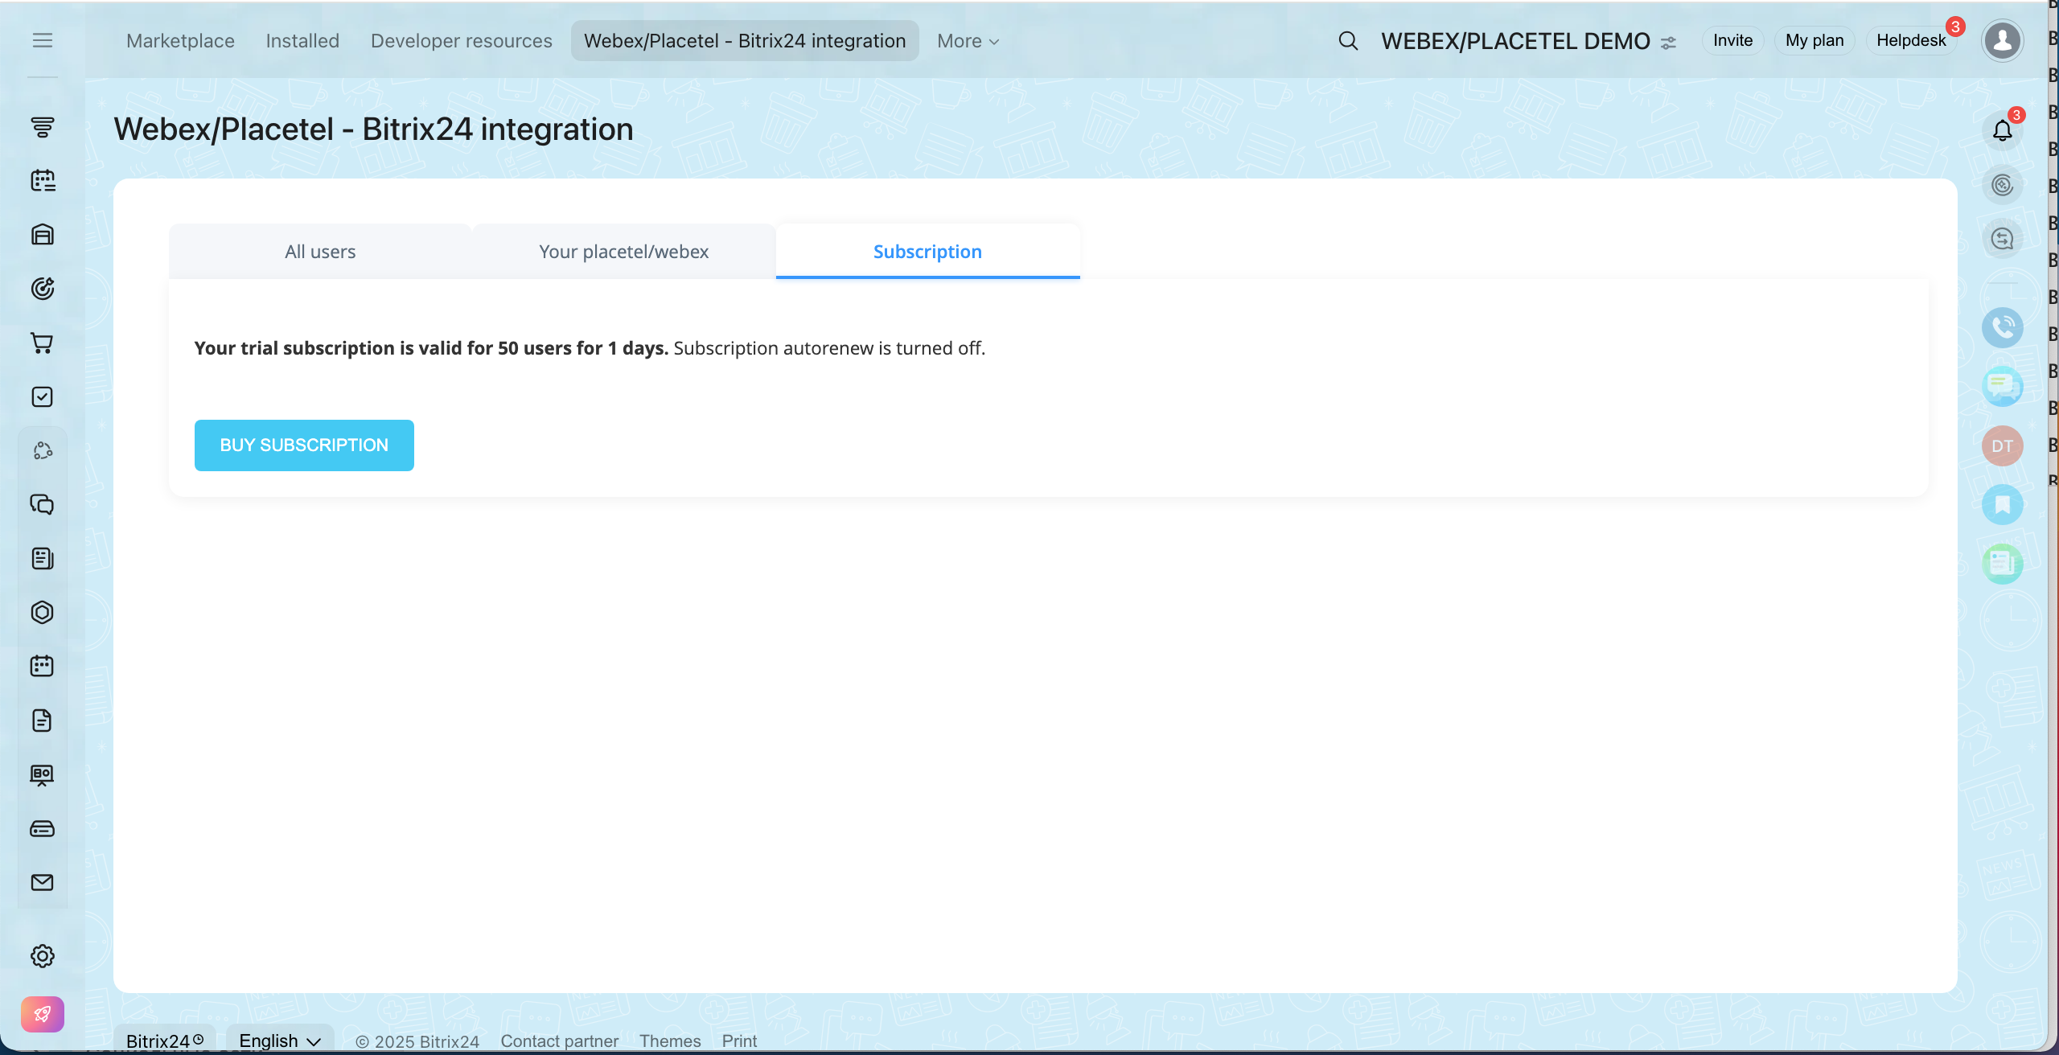The image size is (2059, 1055).
Task: Click the rocket icon at bottom left
Action: [x=42, y=1014]
